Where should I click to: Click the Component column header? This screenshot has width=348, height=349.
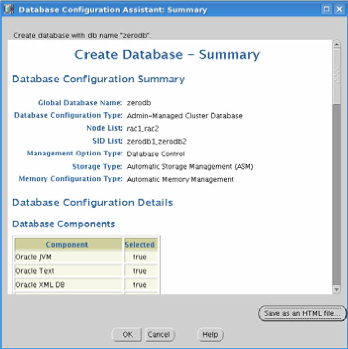click(67, 245)
